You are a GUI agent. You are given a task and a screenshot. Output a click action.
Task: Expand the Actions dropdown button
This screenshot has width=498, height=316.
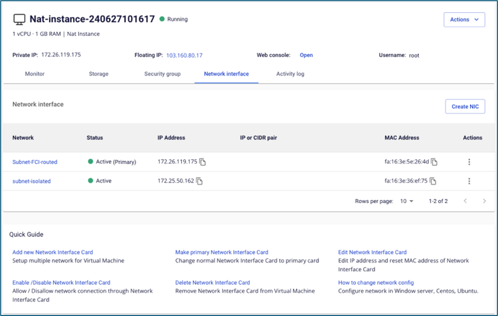tap(464, 20)
